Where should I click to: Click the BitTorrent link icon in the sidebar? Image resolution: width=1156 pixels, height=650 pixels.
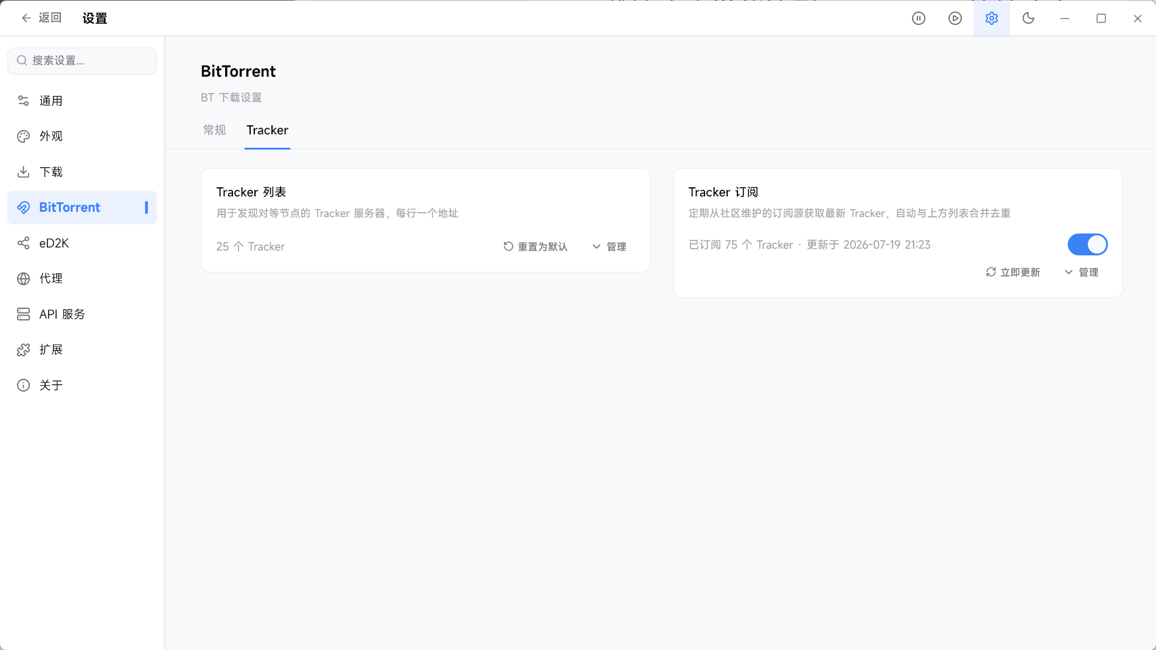[23, 207]
